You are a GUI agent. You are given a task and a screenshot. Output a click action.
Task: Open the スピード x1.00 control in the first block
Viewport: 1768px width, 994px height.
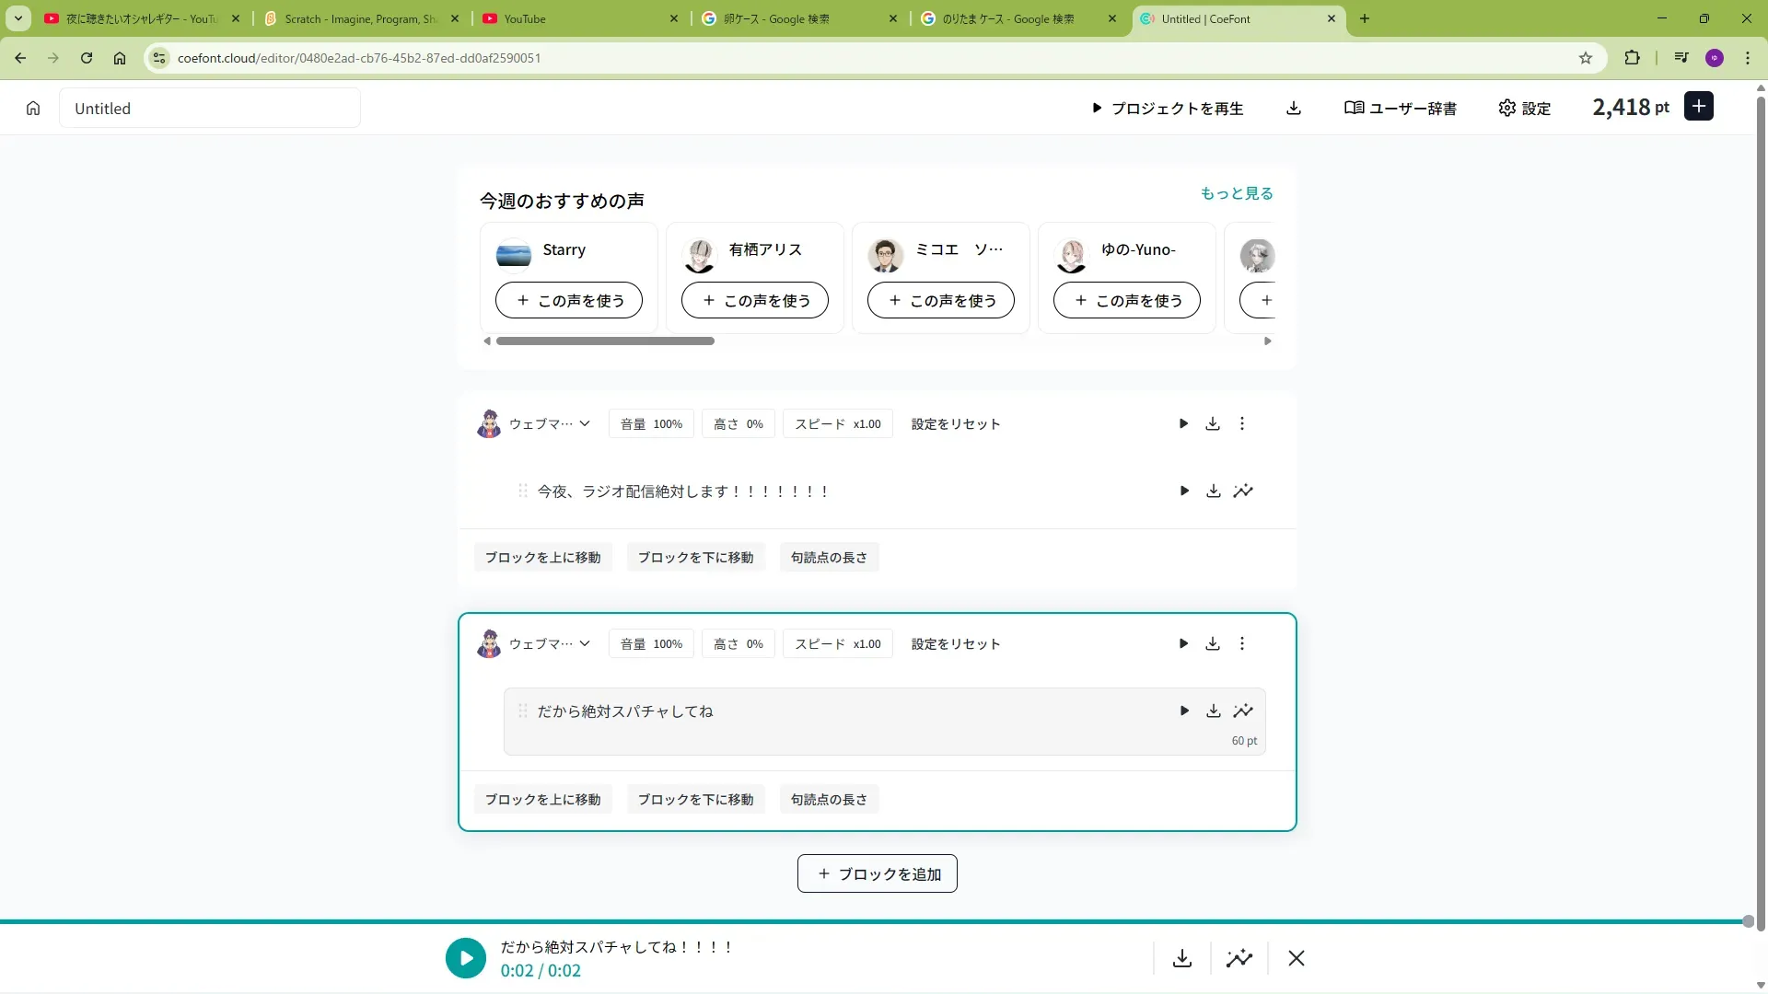[x=837, y=424]
